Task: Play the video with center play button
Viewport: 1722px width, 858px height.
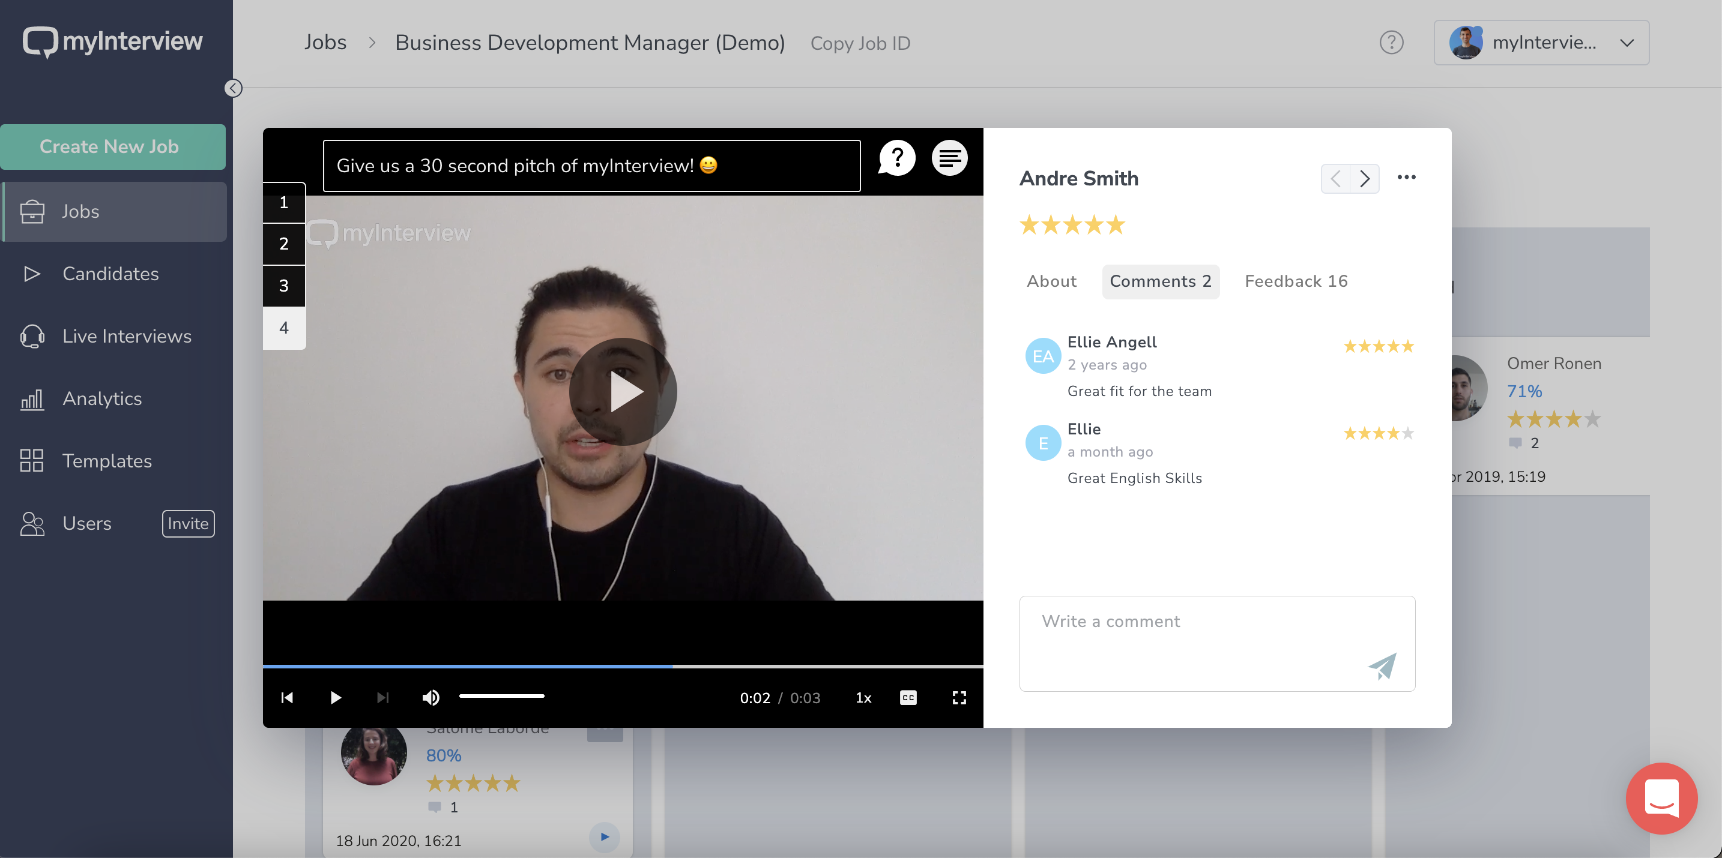Action: (x=623, y=392)
